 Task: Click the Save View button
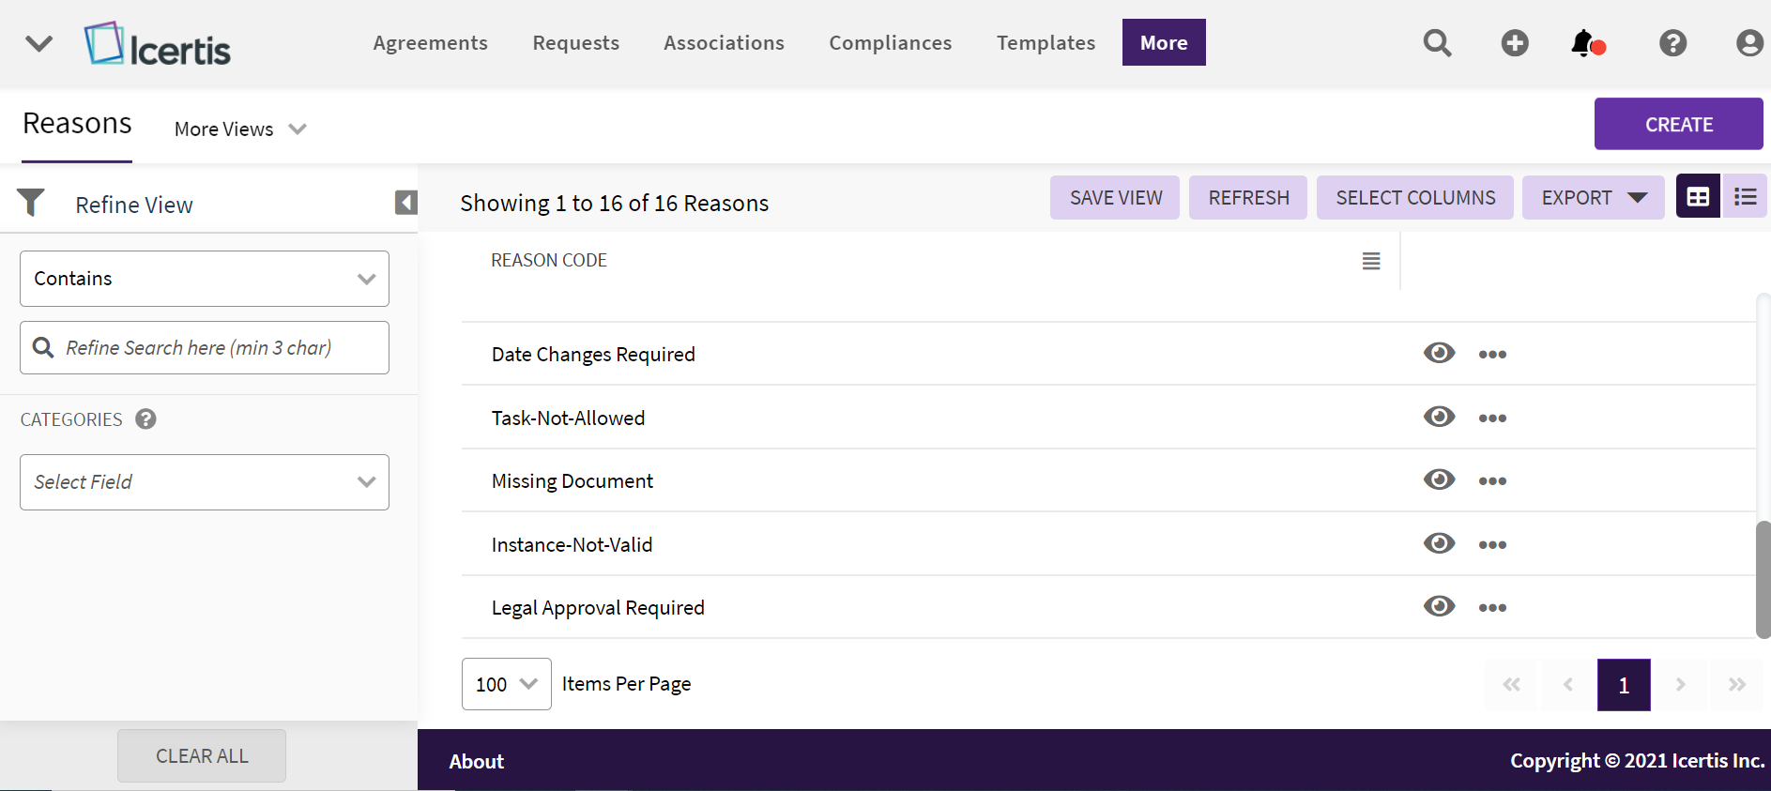coord(1115,198)
